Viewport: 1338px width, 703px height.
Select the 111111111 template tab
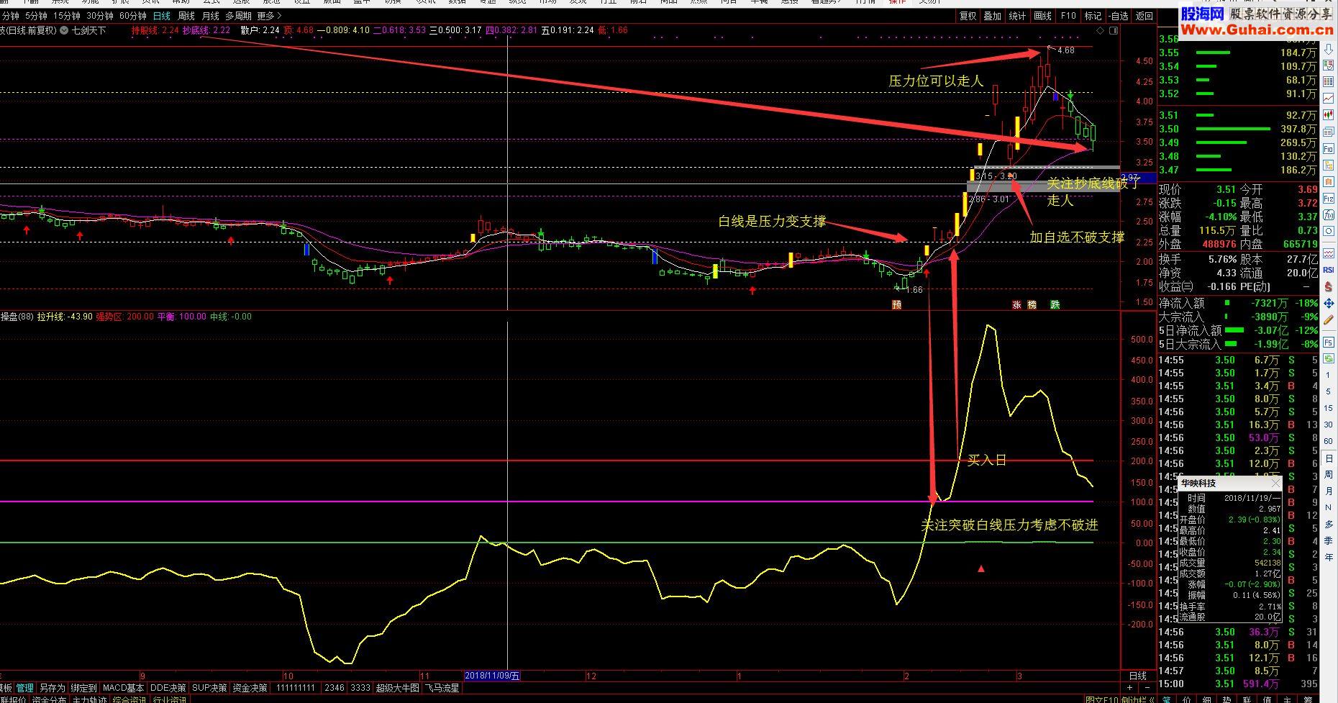click(296, 688)
